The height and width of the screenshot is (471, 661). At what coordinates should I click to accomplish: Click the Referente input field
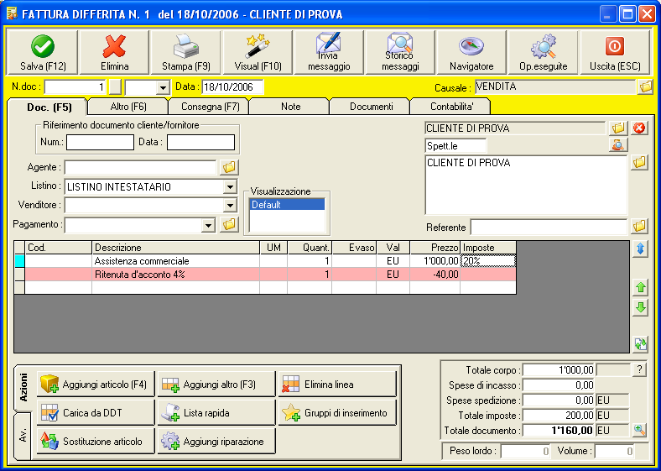[x=548, y=227]
